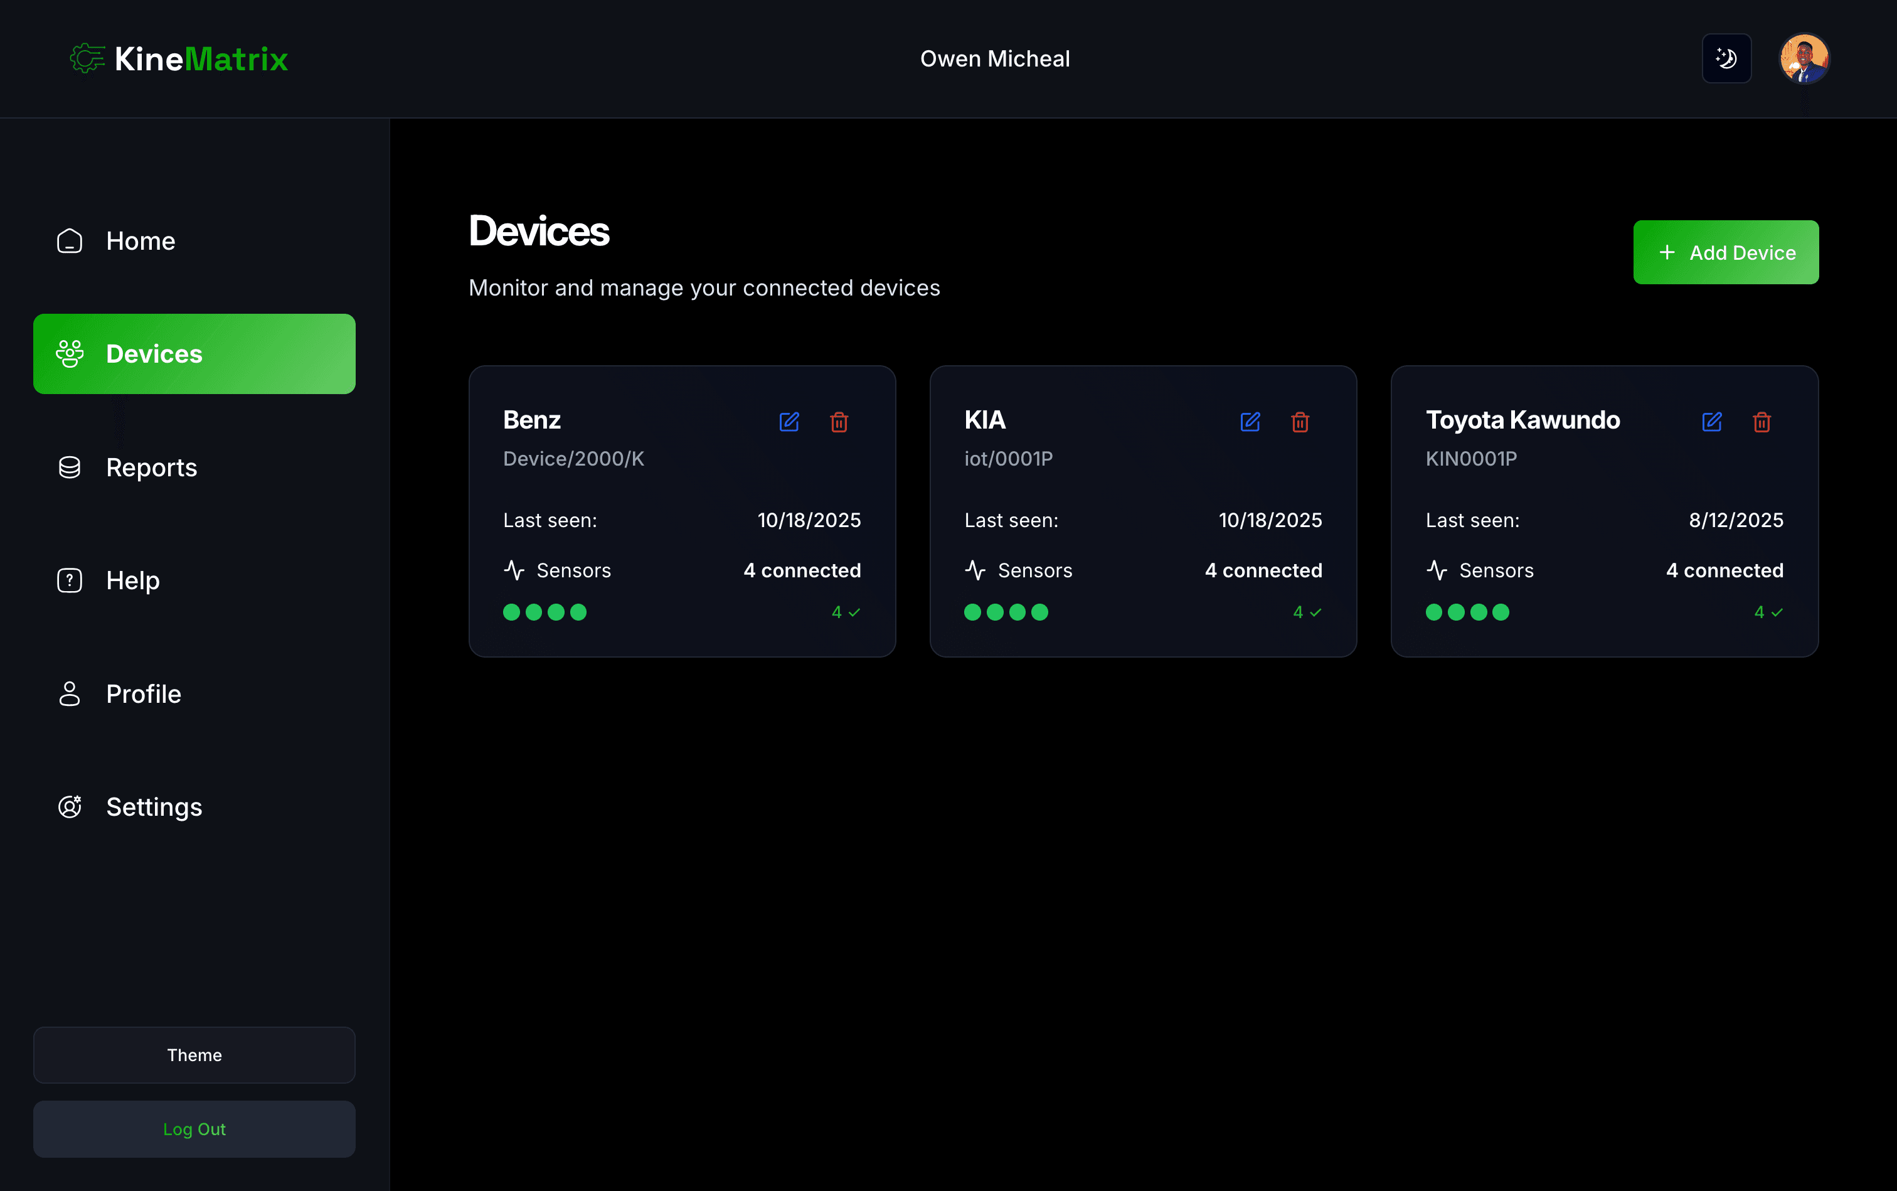Click the KineMatrix gear logo
Screen dimensions: 1897x1191
[x=87, y=58]
